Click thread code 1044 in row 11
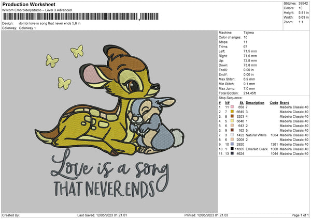311x219 pixels. click(x=274, y=153)
